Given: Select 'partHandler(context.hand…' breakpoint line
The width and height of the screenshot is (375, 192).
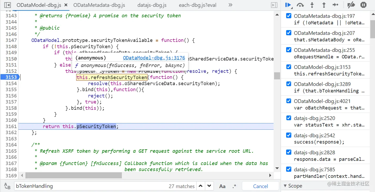Looking at the screenshot, I should tap(329, 176).
